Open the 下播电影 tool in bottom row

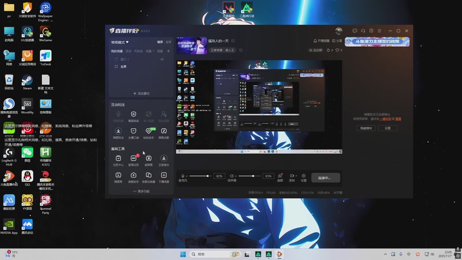click(164, 177)
